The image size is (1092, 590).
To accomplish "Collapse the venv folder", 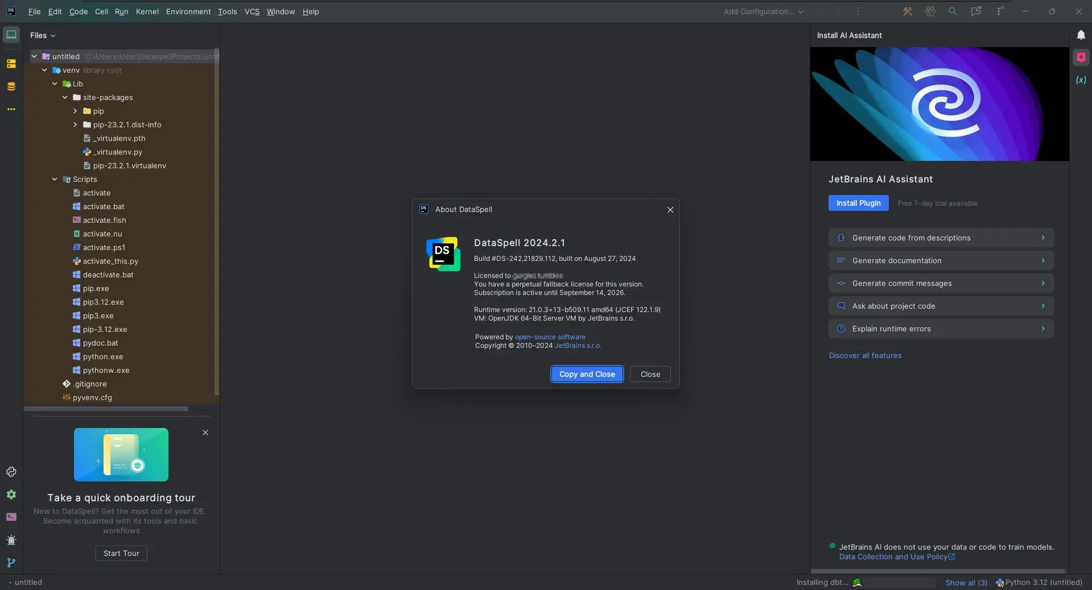I will (x=44, y=70).
